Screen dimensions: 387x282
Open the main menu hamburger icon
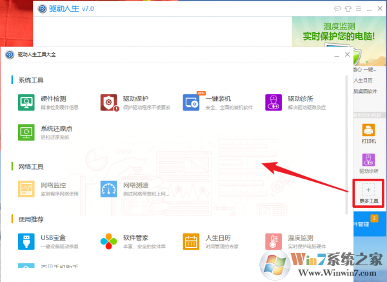[x=359, y=9]
